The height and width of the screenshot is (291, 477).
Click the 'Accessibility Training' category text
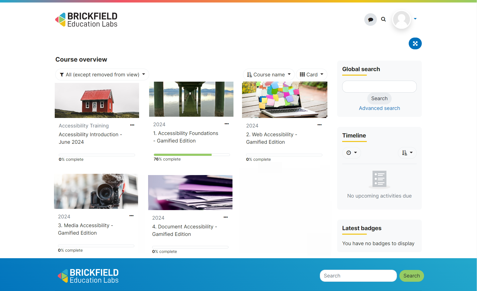(x=84, y=126)
